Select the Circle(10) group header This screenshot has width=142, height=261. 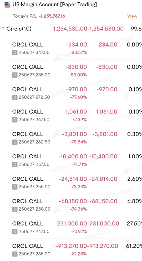(72, 29)
